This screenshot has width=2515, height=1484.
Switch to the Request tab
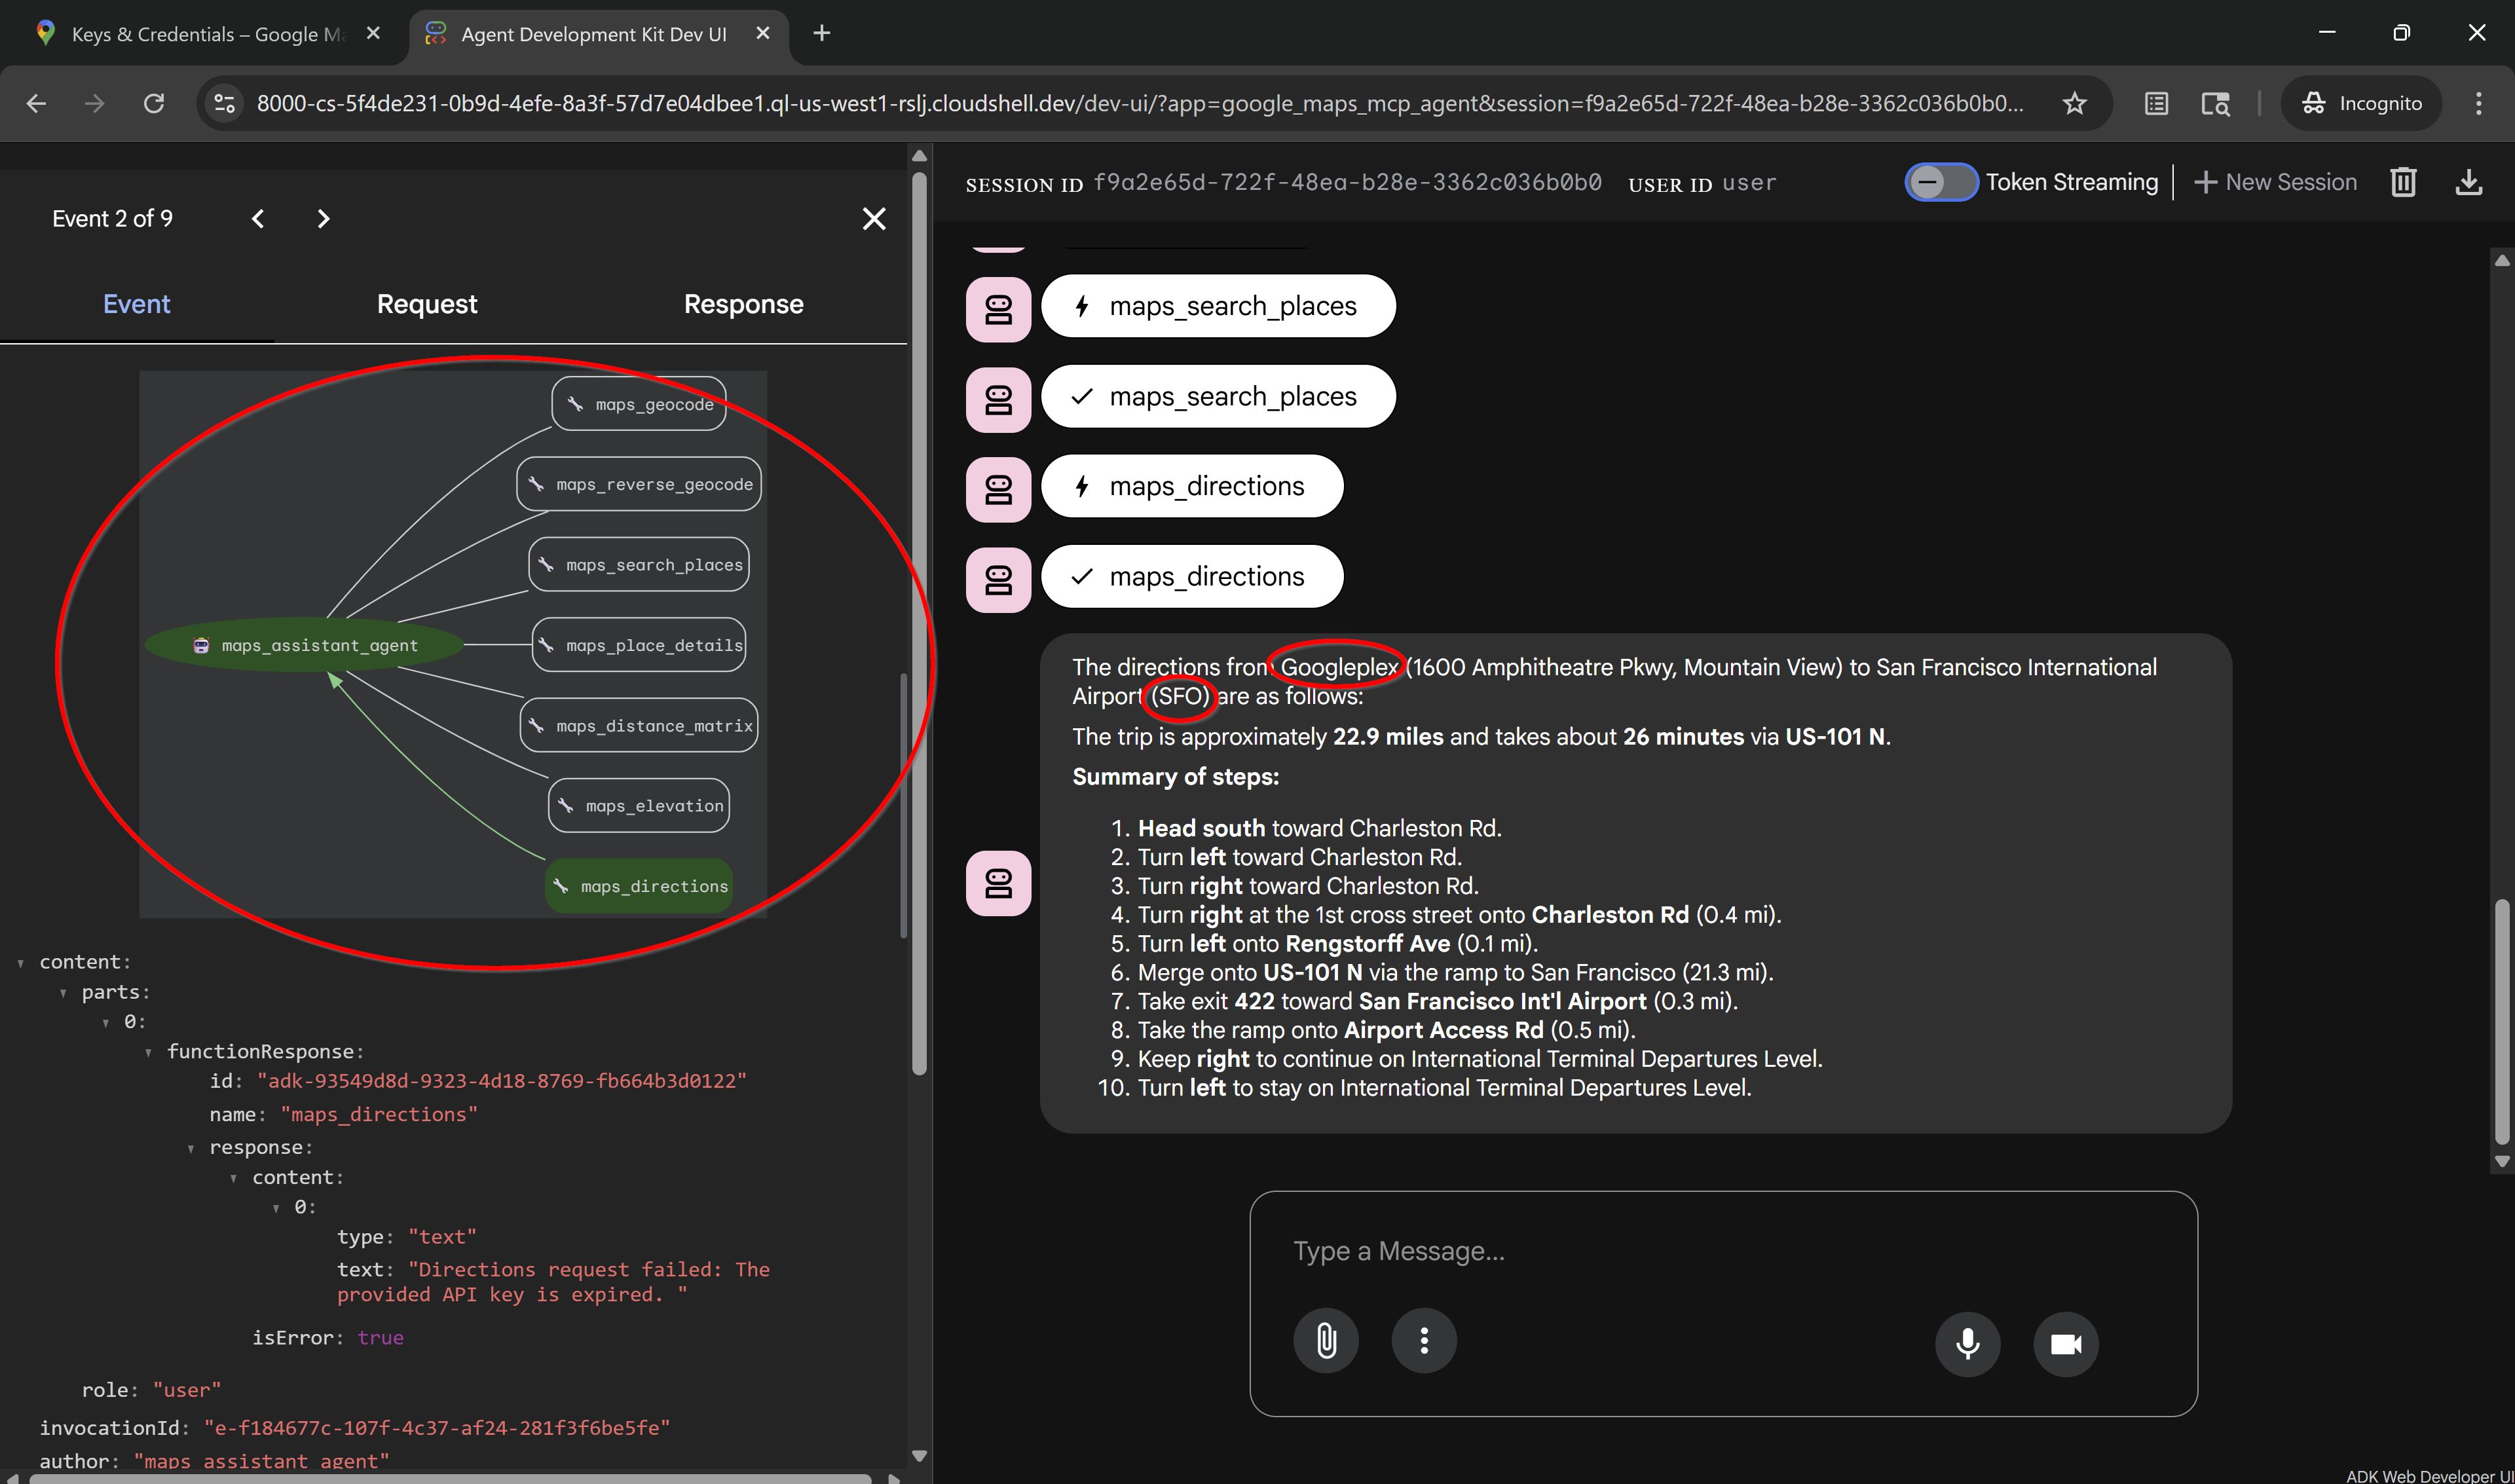coord(427,304)
